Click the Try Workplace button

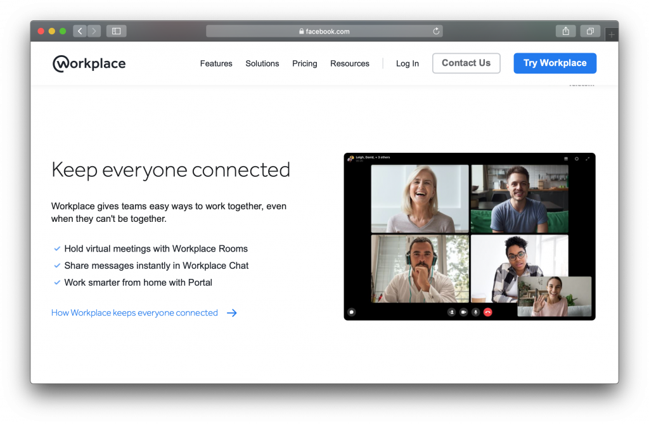tap(555, 63)
